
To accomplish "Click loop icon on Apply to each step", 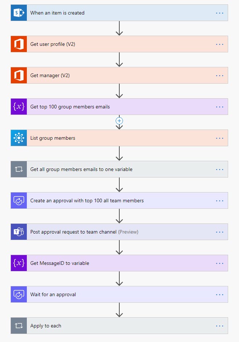I will click(x=18, y=326).
